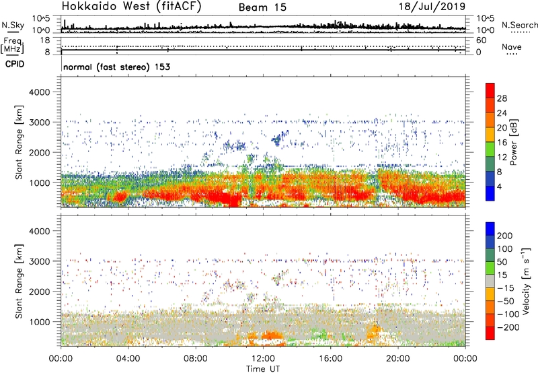Click the 'Nave' legend label
Image resolution: width=538 pixels, height=373 pixels.
click(512, 47)
